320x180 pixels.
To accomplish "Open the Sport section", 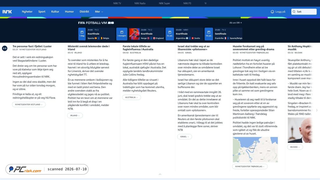I will 42,12.
